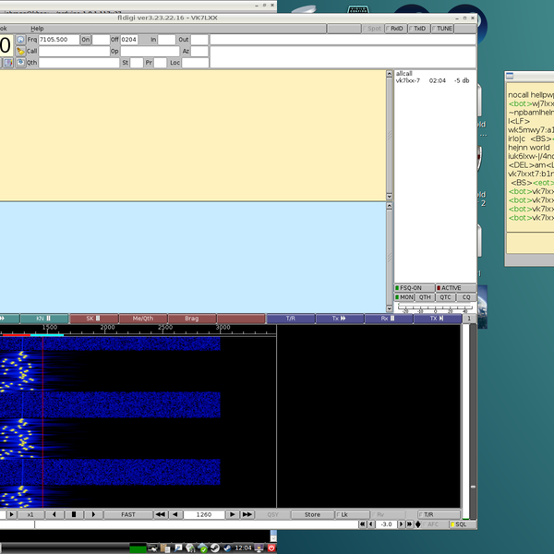Screen dimensions: 554x554
Task: Click the Store frequency button
Action: pos(312,514)
